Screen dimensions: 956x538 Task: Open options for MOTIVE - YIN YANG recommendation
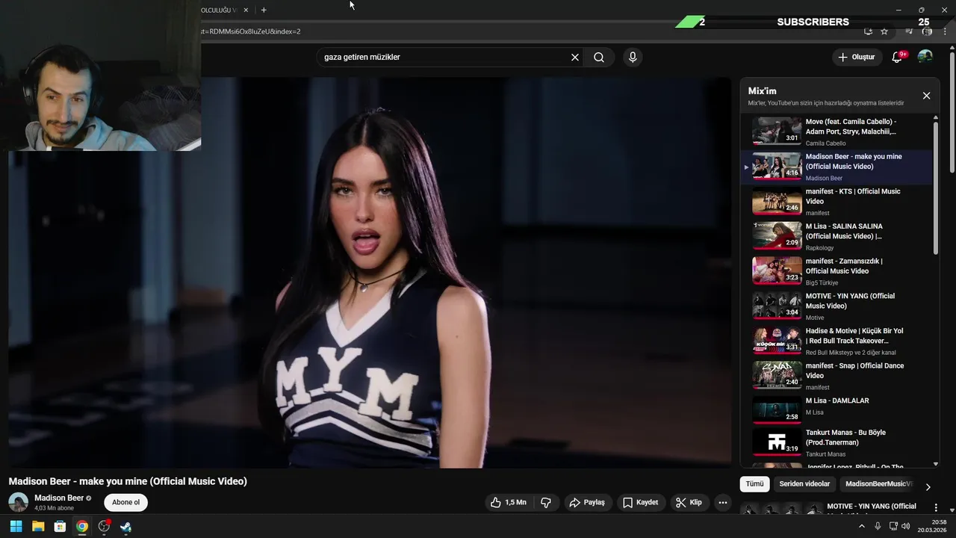coord(936,507)
